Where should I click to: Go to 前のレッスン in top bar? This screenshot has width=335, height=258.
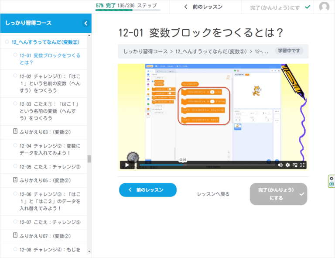coord(203,7)
